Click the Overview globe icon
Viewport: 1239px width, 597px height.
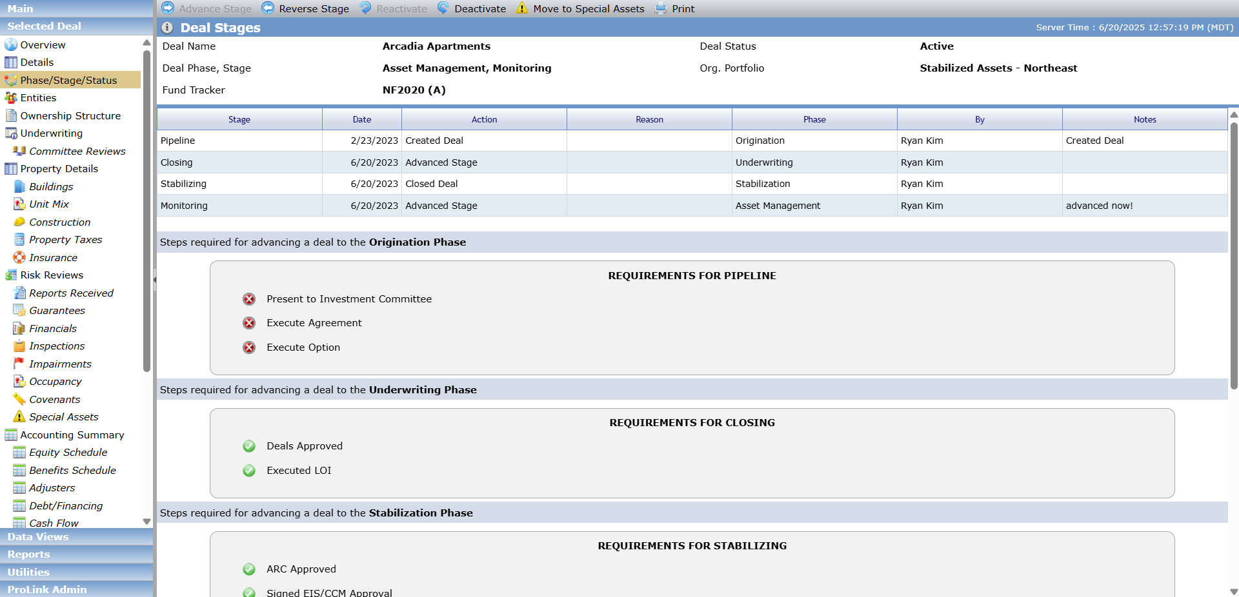pos(11,44)
